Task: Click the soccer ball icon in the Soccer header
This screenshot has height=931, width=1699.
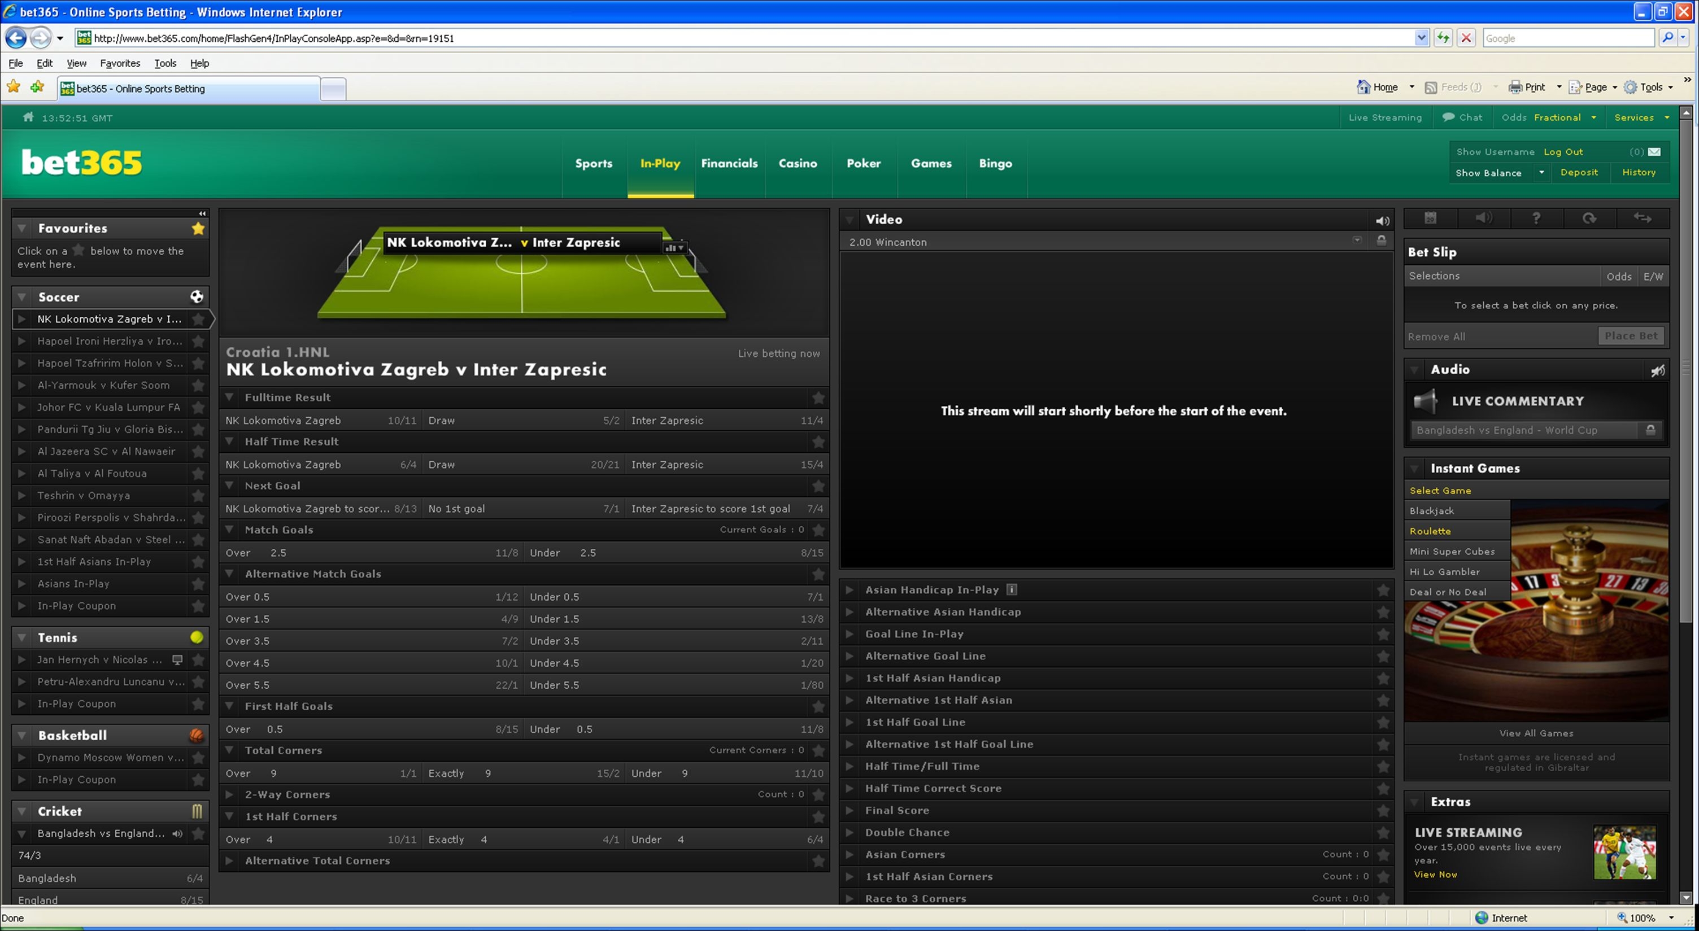Action: [197, 297]
